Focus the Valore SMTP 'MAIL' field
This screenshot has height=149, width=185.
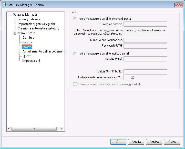(x=145, y=72)
